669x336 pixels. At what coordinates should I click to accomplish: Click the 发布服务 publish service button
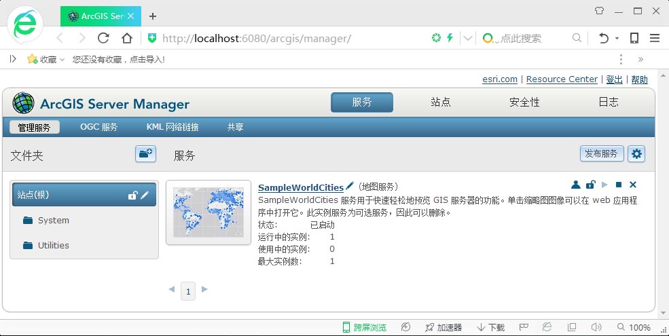pyautogui.click(x=602, y=153)
